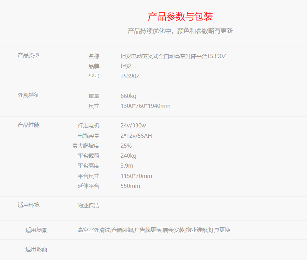The height and width of the screenshot is (260, 307).
Task: Click the 产品性能 section label
Action: click(x=29, y=125)
